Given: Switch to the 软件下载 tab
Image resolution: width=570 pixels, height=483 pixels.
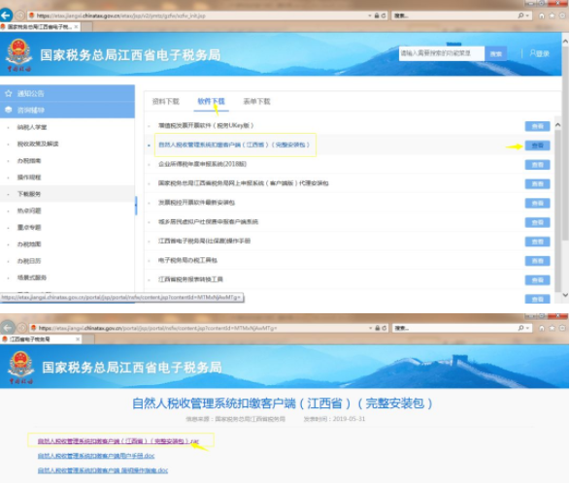Looking at the screenshot, I should [x=212, y=101].
